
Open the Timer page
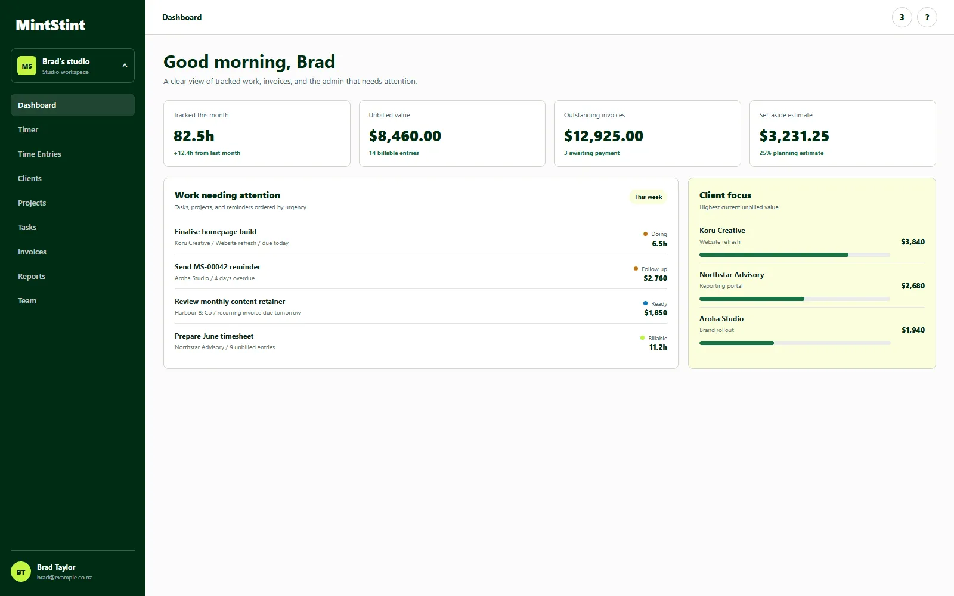73,129
